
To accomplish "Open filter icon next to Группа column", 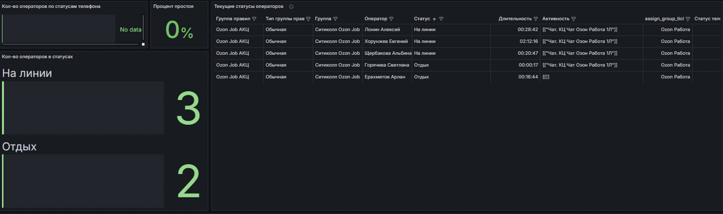I will click(335, 19).
